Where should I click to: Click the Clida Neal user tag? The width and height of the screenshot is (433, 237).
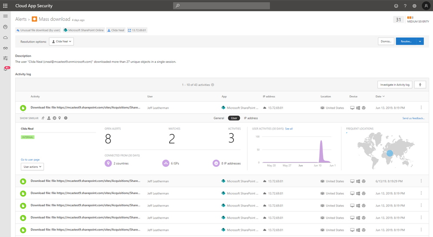[x=116, y=30]
